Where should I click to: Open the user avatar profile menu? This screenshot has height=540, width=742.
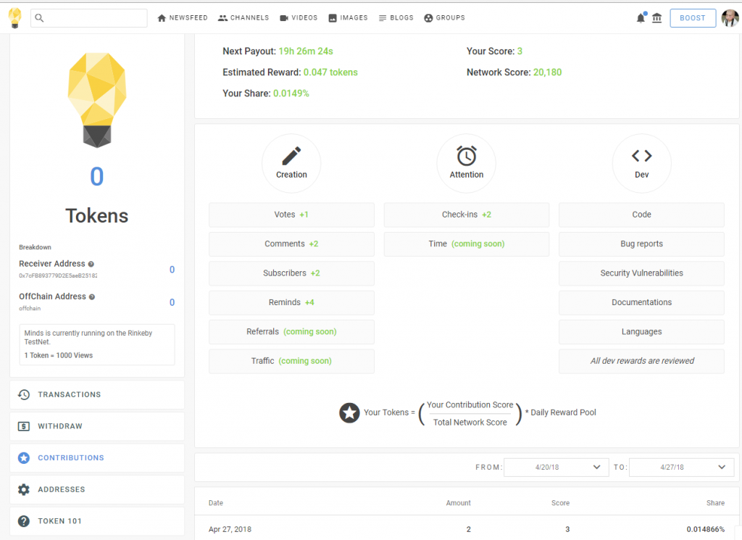pyautogui.click(x=729, y=18)
